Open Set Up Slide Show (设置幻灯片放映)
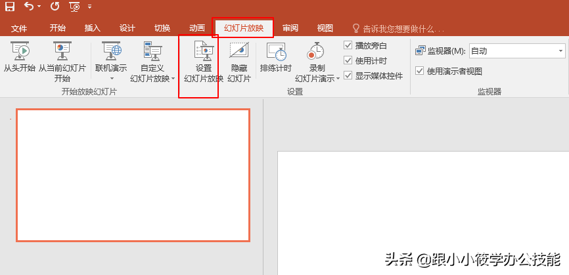Screen dimensions: 569x275 [x=203, y=62]
